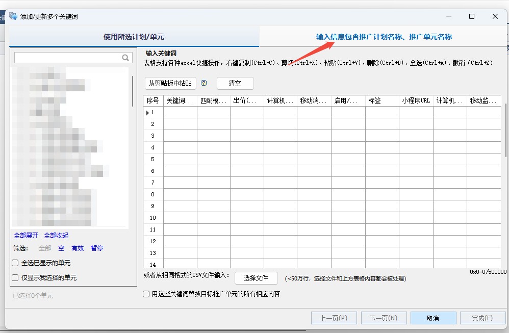
Task: Toggle 仅显示我选择的单元 checkbox
Action: point(15,278)
